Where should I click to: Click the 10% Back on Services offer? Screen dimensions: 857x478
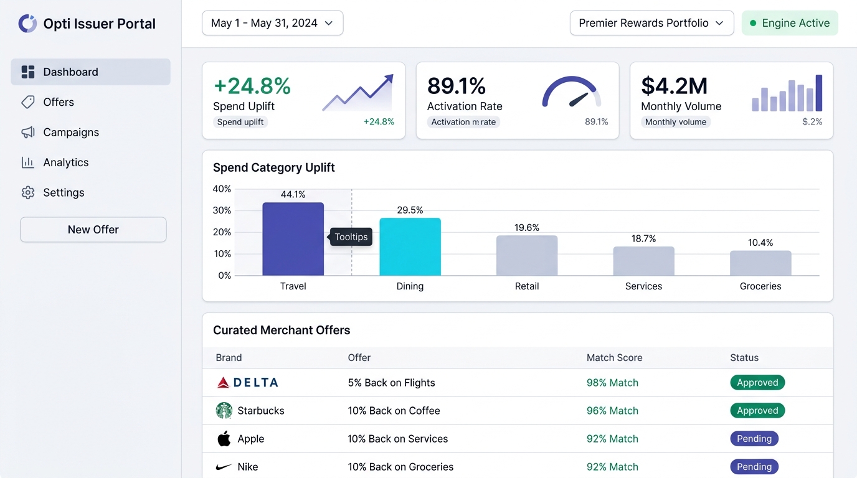point(398,439)
